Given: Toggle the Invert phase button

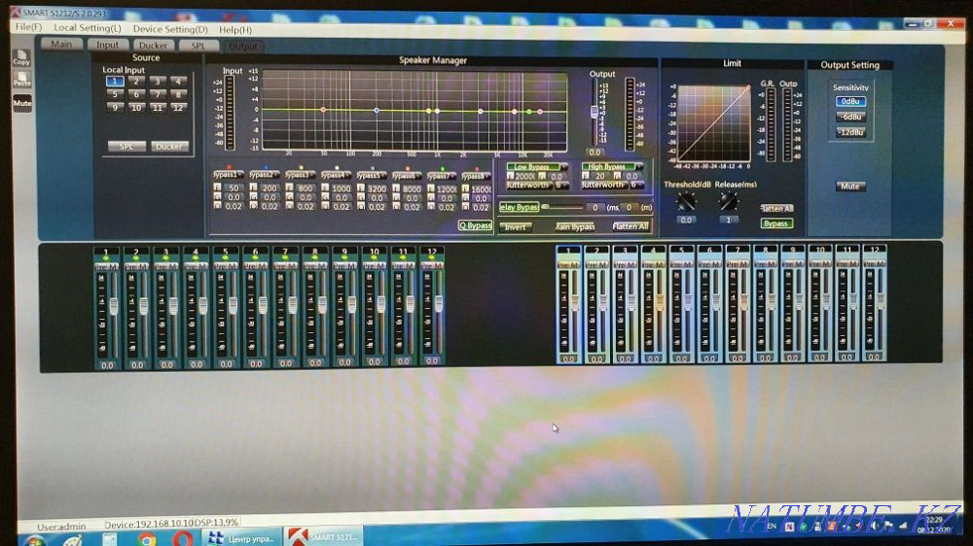Looking at the screenshot, I should pyautogui.click(x=516, y=226).
